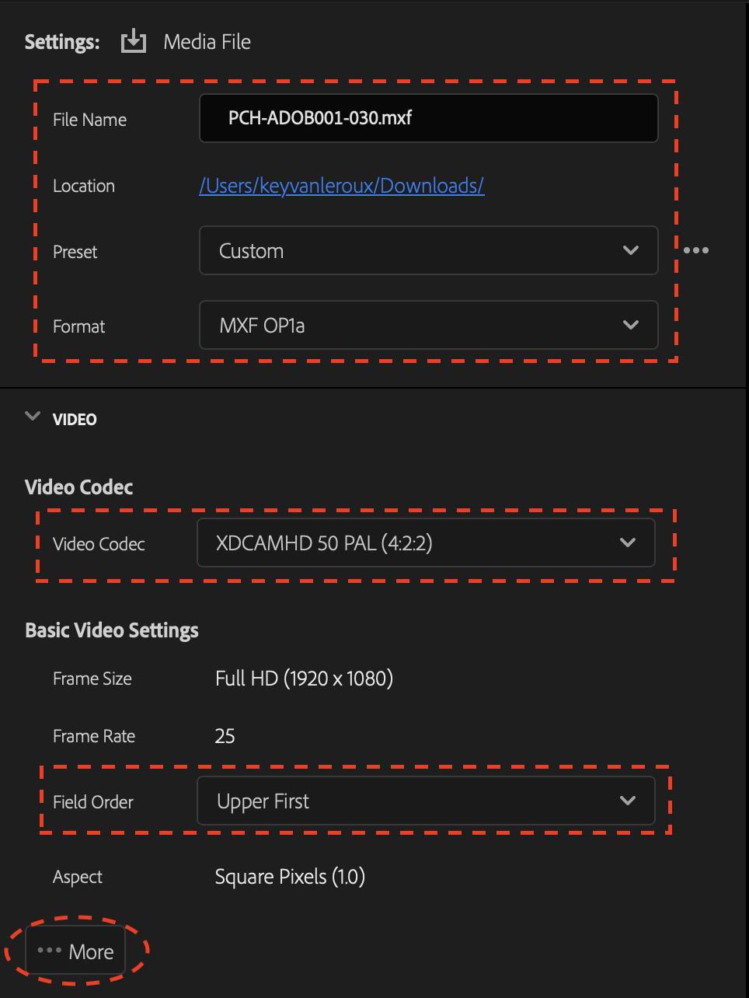Click the VIDEO section header
Screen dimensions: 749x998
(74, 419)
